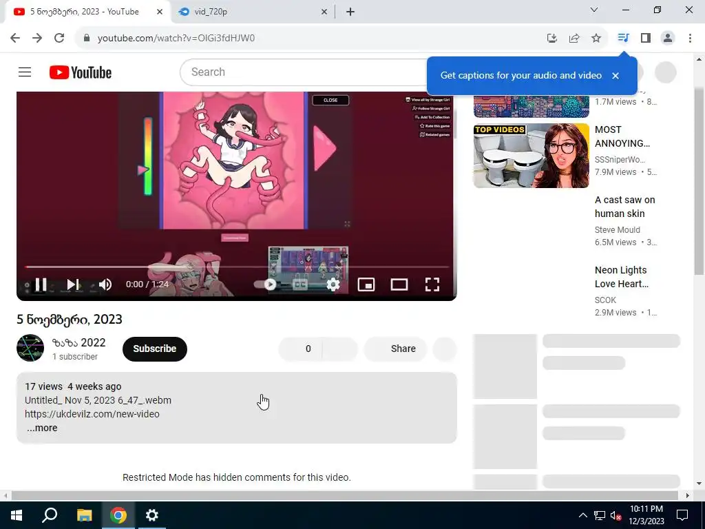705x529 pixels.
Task: Switch to the vid_720p tab
Action: click(x=252, y=12)
